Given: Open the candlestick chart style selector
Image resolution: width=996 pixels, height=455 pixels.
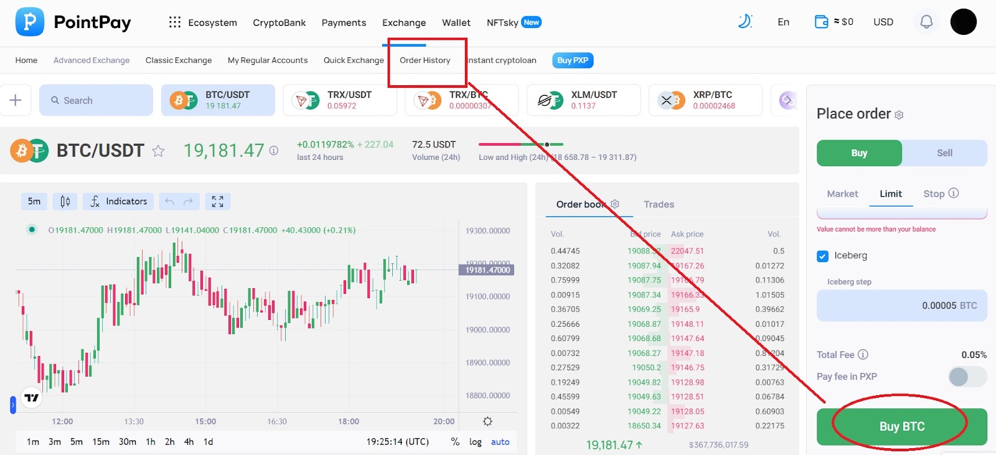Looking at the screenshot, I should pyautogui.click(x=65, y=201).
